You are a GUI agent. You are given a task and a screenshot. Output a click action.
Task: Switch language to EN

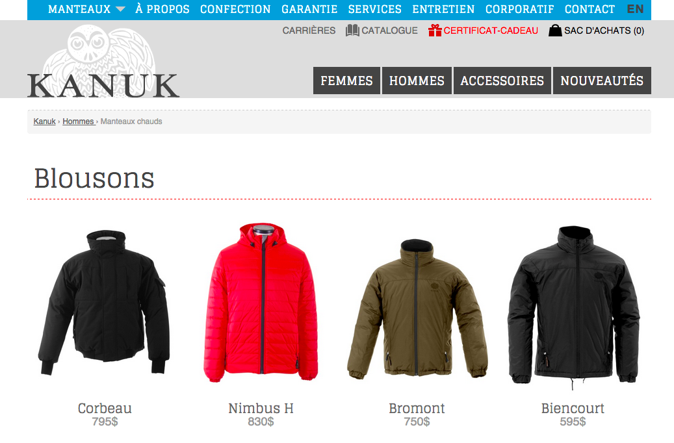pos(635,9)
